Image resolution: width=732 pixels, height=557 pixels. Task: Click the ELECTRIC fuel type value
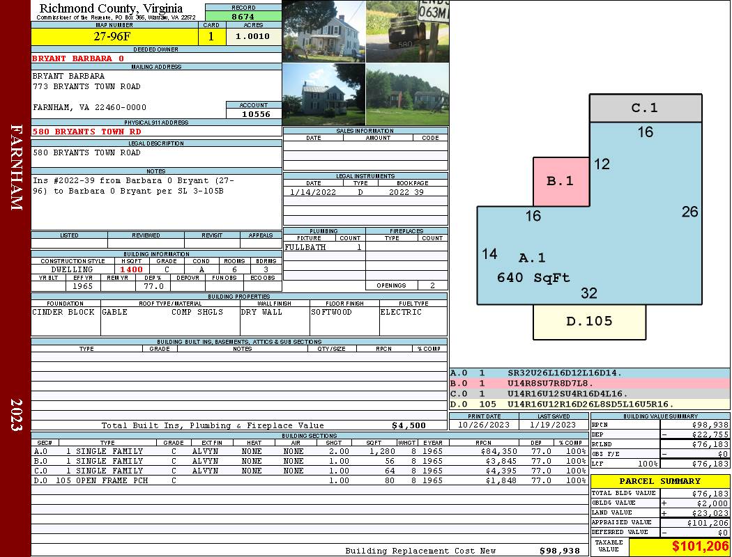[x=401, y=313]
